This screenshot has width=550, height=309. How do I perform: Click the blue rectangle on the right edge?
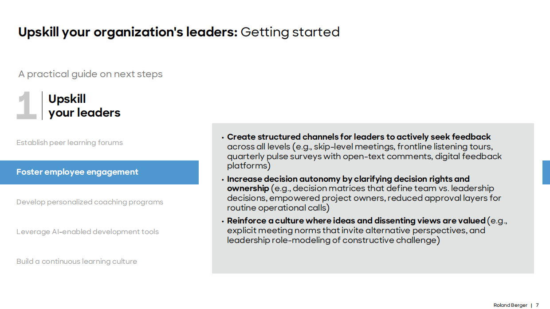pos(546,172)
